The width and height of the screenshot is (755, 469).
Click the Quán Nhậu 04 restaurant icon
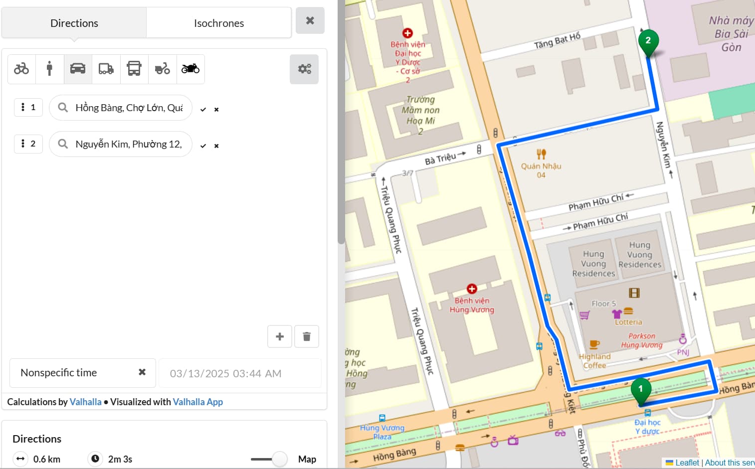[x=541, y=154]
